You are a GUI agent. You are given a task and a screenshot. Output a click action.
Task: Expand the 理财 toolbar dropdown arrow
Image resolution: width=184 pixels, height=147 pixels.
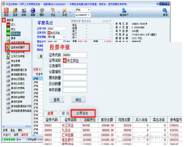(48, 12)
